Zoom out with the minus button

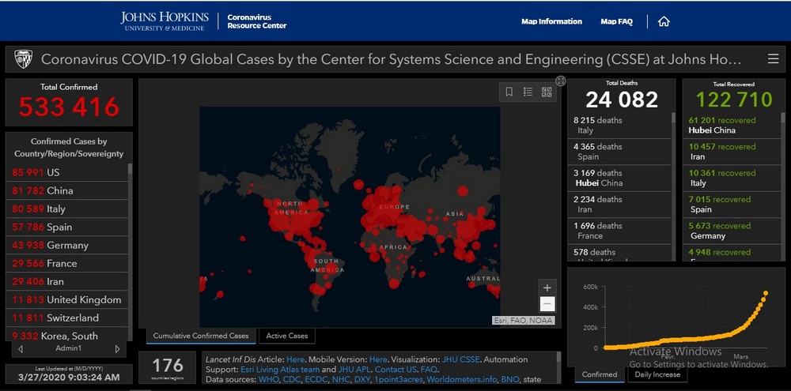[547, 304]
